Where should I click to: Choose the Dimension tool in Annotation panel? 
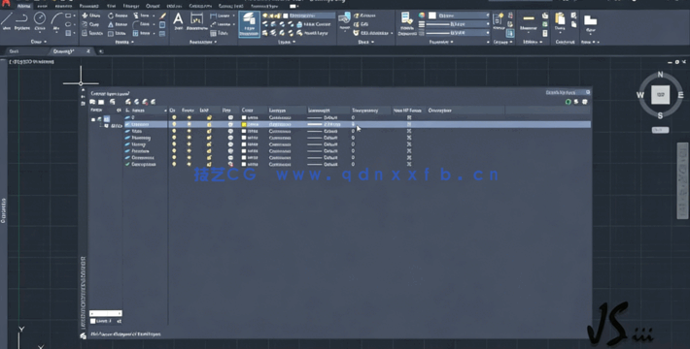[x=196, y=20]
